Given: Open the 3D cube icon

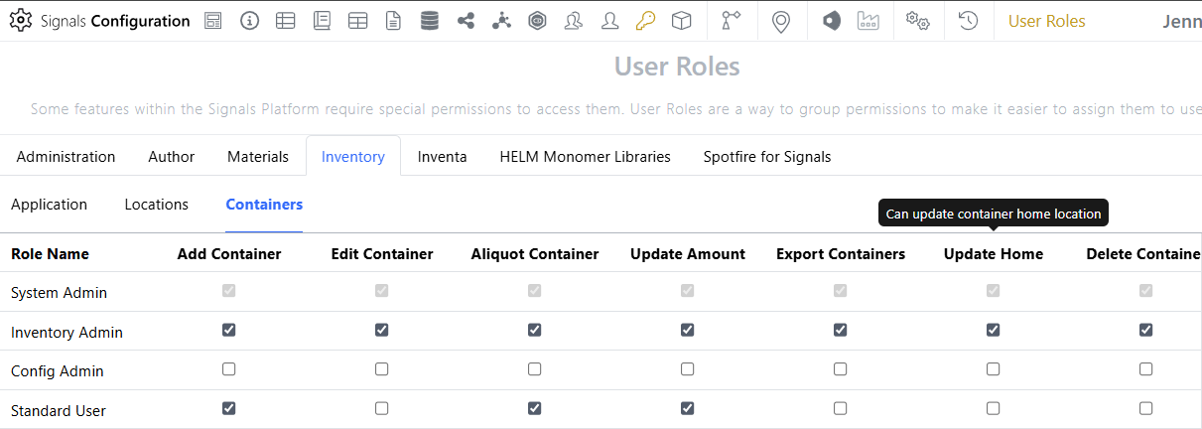Looking at the screenshot, I should (681, 21).
